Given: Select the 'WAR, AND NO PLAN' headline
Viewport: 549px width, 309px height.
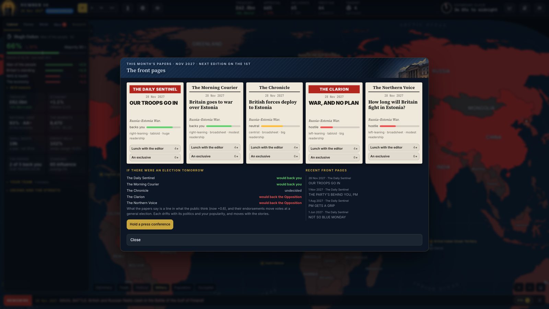Looking at the screenshot, I should pos(334,103).
